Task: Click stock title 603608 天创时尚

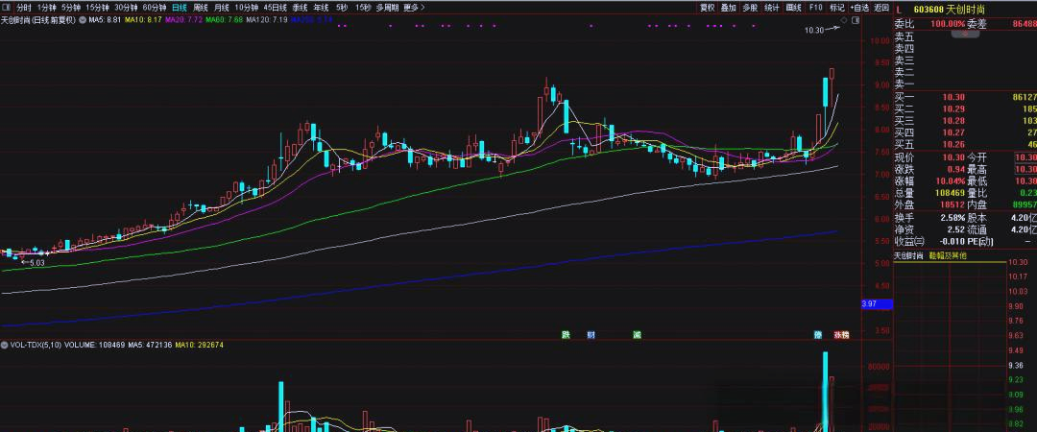Action: tap(949, 10)
